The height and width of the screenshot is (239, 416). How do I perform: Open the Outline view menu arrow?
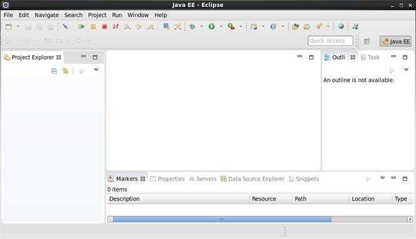tap(406, 70)
